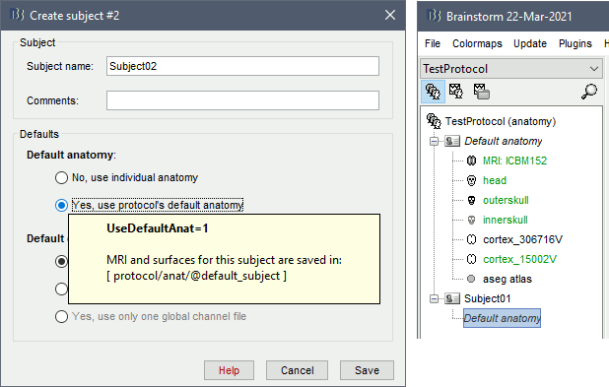Close the Create subject #2 dialog

pyautogui.click(x=390, y=15)
